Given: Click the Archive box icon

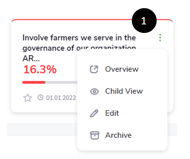Looking at the screenshot, I should point(94,135).
